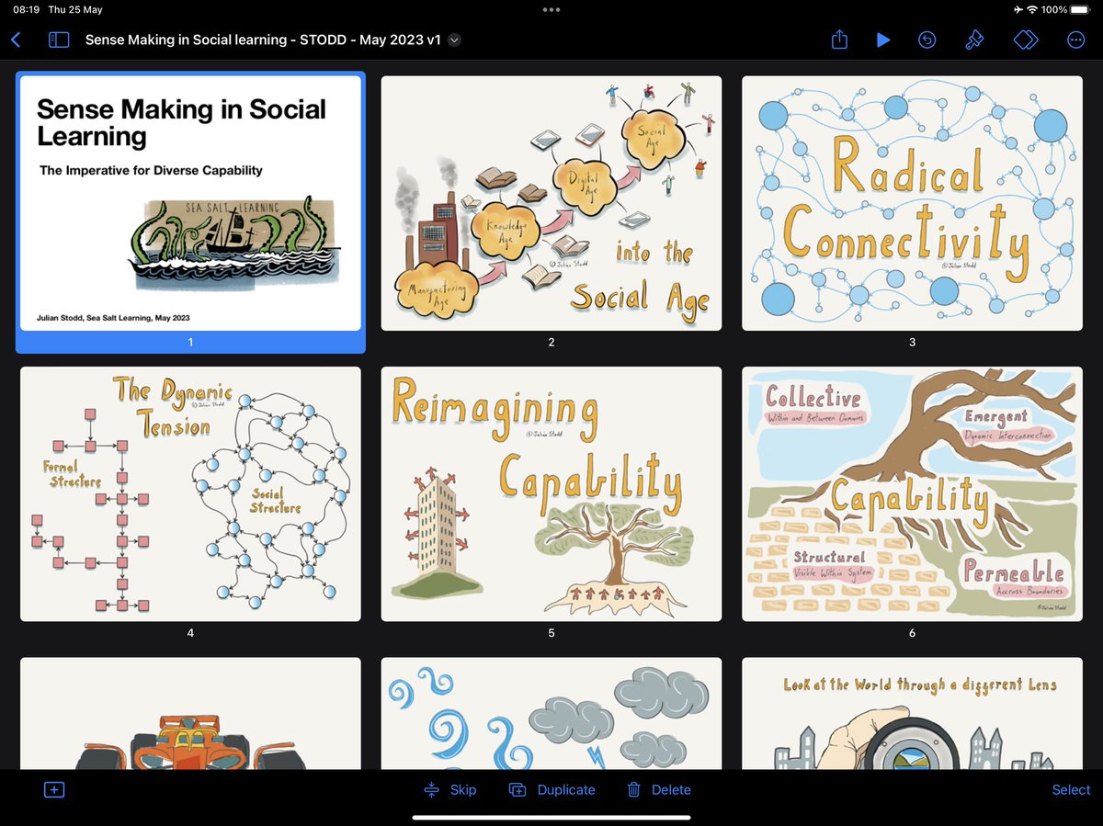Select the racing car slide thumbnail
Viewport: 1103px width, 826px height.
coord(190,713)
